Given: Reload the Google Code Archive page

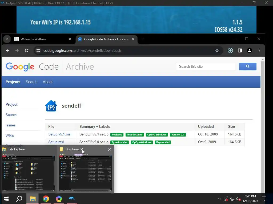Looking at the screenshot, I should pyautogui.click(x=27, y=50).
